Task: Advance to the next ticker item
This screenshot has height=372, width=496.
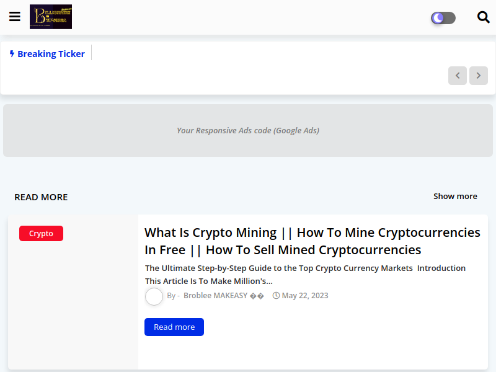Action: [x=479, y=76]
